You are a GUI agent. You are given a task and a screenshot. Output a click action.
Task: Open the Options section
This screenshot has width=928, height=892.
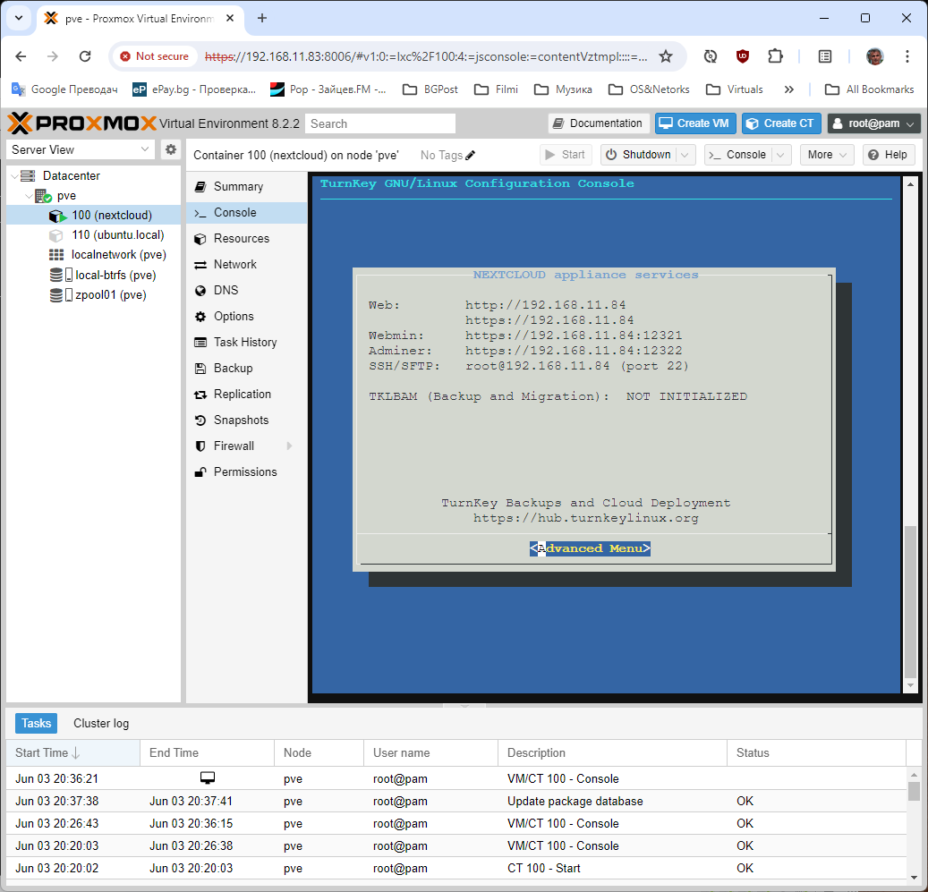click(247, 317)
